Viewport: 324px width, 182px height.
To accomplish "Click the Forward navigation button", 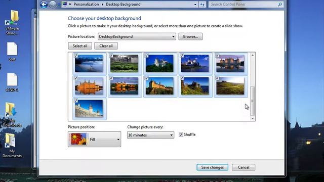I will pos(53,5).
